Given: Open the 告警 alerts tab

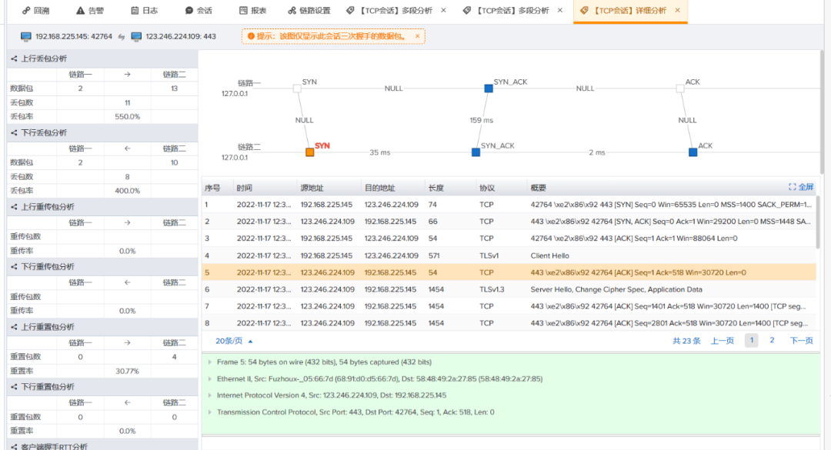Looking at the screenshot, I should (x=89, y=11).
